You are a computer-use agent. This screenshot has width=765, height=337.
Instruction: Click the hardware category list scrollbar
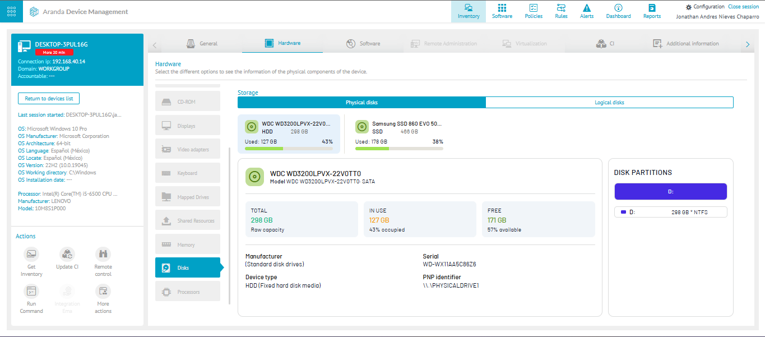point(230,225)
